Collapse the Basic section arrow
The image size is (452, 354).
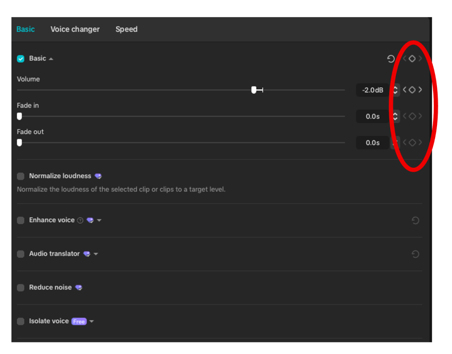[x=51, y=59]
